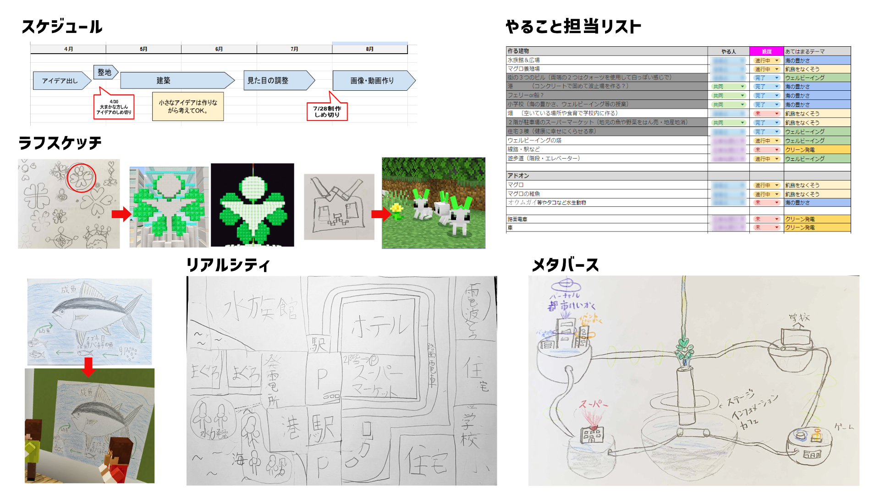Click the magenta 進度 column header

767,51
